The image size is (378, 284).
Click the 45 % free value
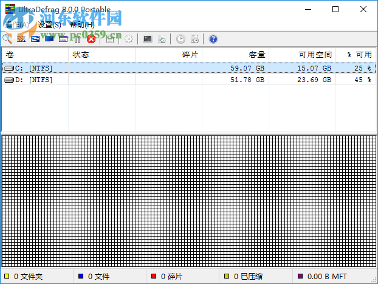363,80
